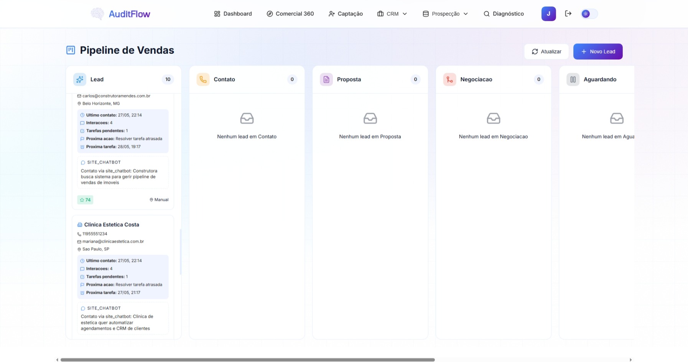
Task: Click the AuditFlow brain logo icon
Action: pyautogui.click(x=97, y=14)
